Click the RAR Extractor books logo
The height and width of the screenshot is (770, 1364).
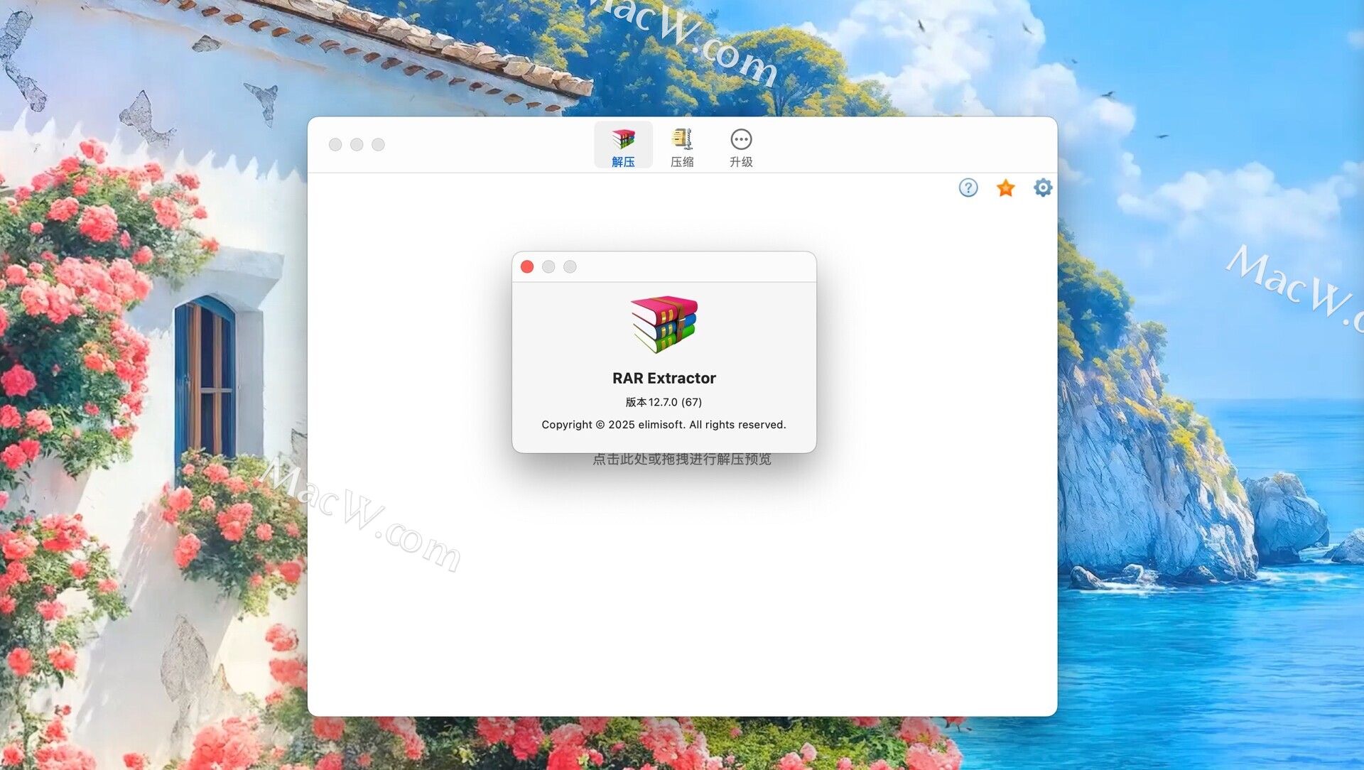(664, 324)
